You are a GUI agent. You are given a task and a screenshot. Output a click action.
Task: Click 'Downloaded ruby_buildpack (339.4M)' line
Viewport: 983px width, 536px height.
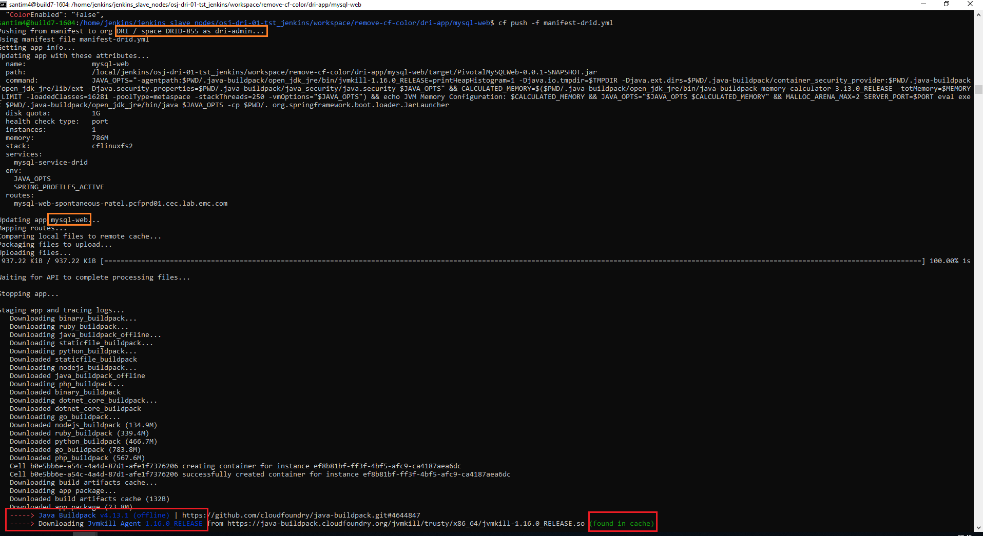point(80,433)
